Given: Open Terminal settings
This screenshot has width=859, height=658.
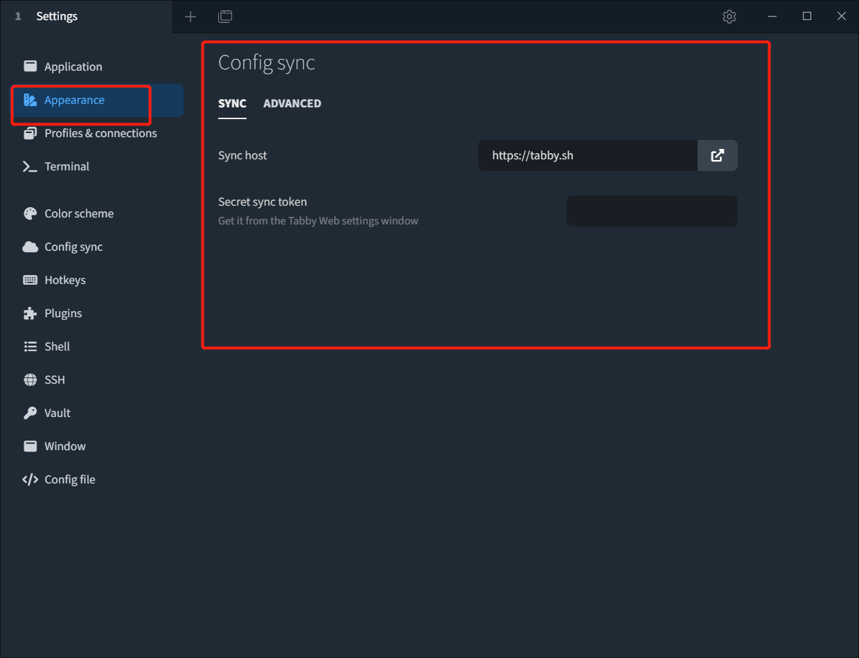Looking at the screenshot, I should 67,166.
